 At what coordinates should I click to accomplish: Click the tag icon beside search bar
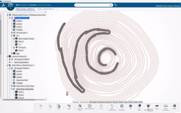pos(116,5)
